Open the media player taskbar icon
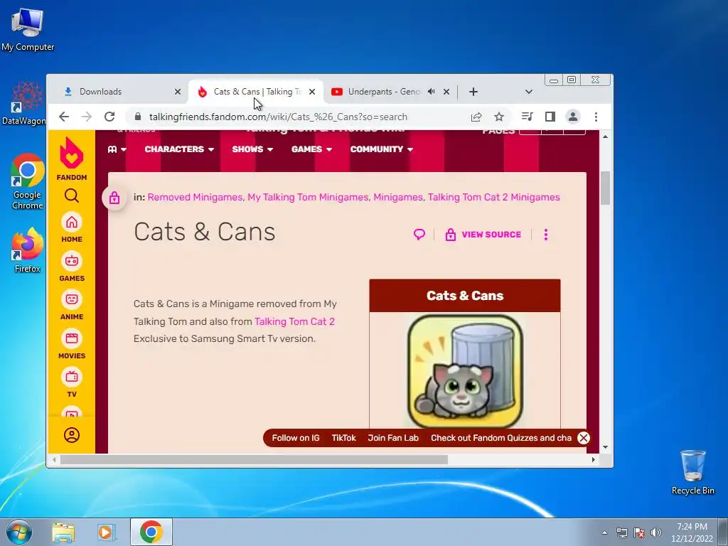The width and height of the screenshot is (728, 546). pos(106,532)
